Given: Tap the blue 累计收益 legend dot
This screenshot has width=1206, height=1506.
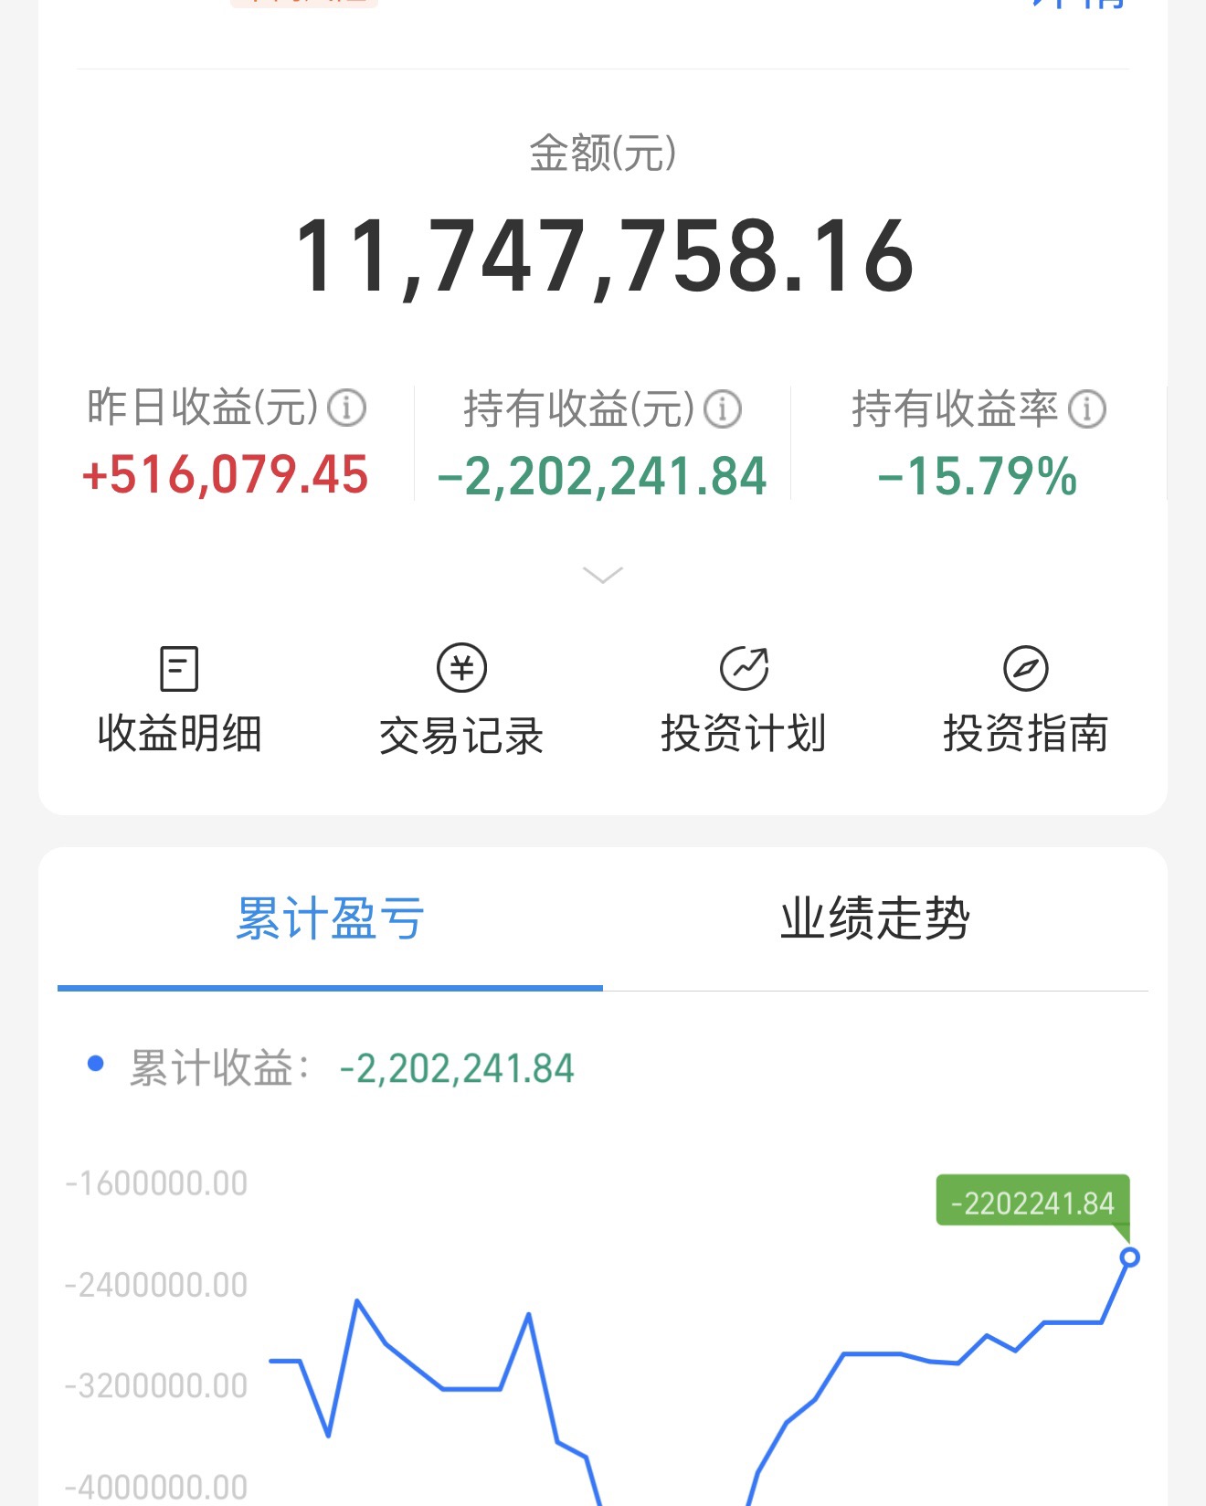Looking at the screenshot, I should (x=95, y=1064).
